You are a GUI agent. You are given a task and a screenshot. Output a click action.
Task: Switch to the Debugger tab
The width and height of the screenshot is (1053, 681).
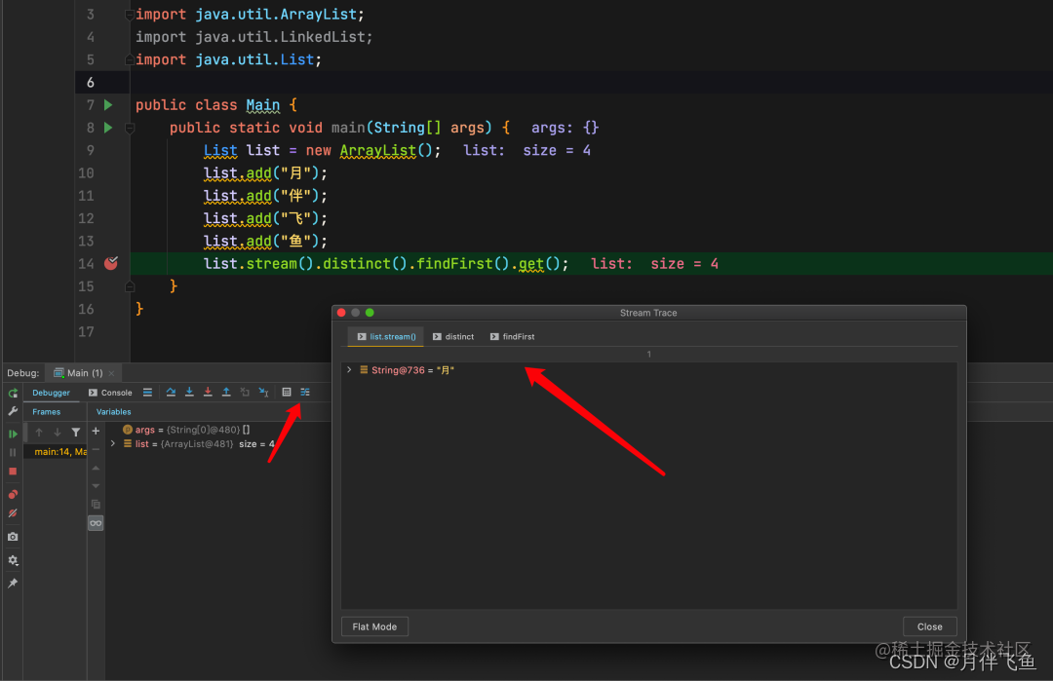[51, 393]
